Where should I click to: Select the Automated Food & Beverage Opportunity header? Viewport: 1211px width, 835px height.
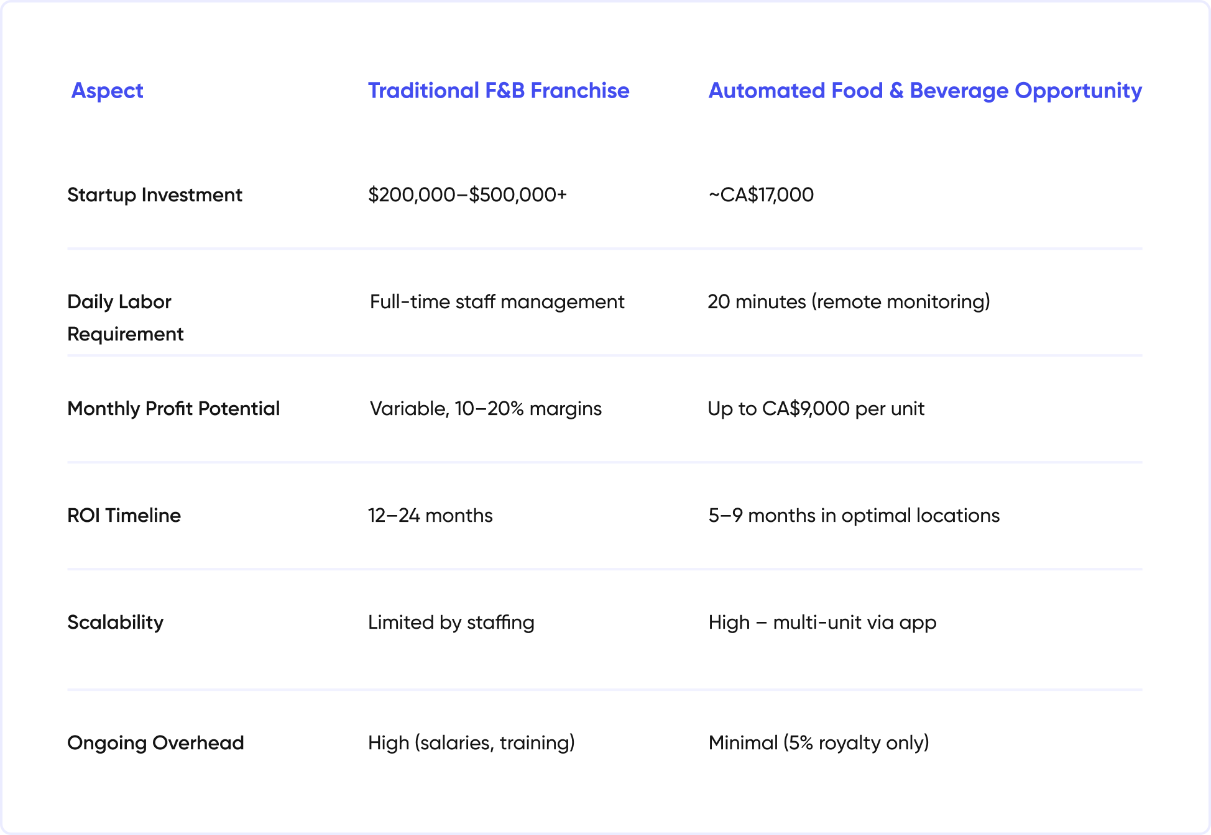point(925,91)
